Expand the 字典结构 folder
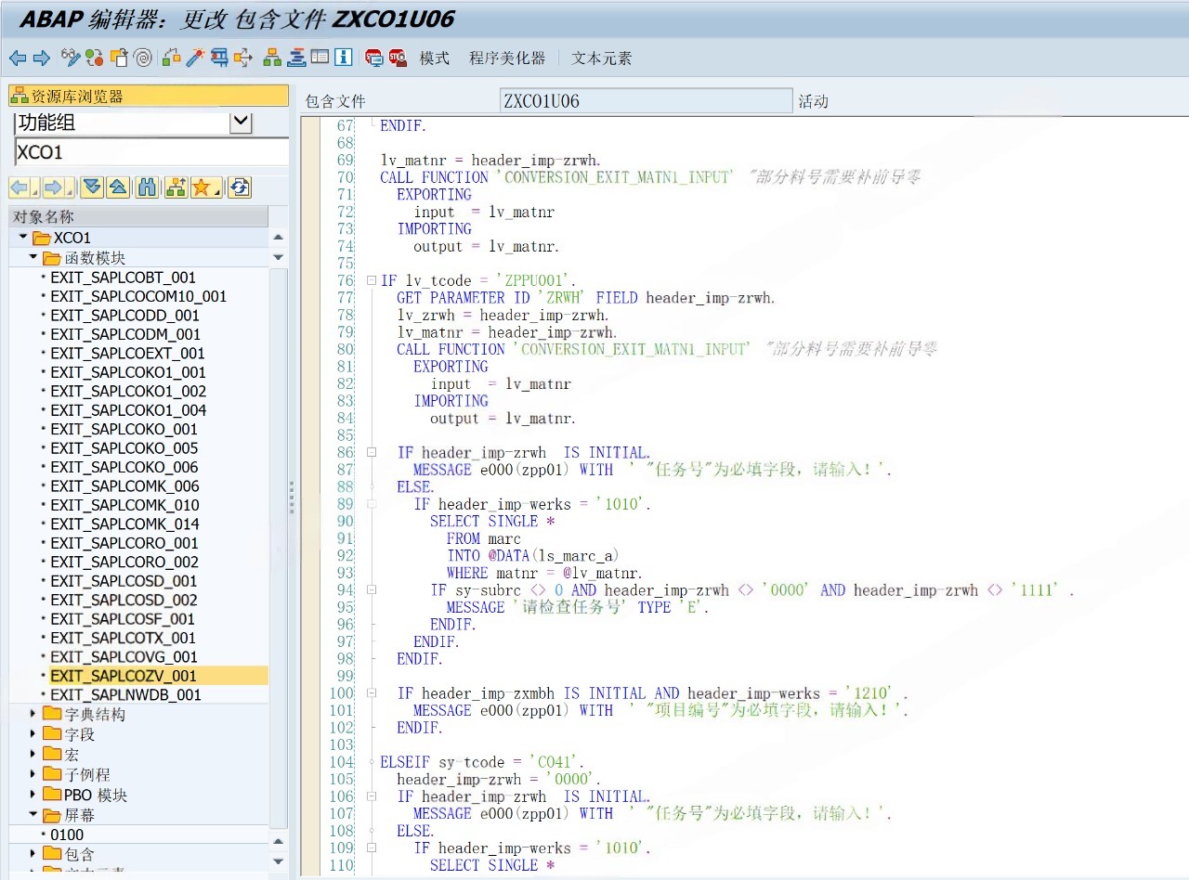Screen dimensions: 1189x880 coord(33,714)
